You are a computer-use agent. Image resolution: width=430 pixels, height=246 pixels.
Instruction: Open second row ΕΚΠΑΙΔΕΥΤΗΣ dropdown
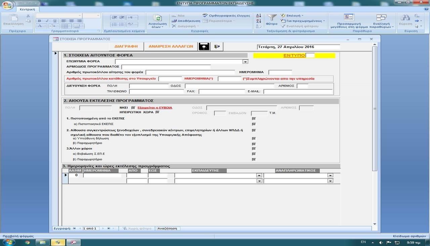tap(259, 181)
